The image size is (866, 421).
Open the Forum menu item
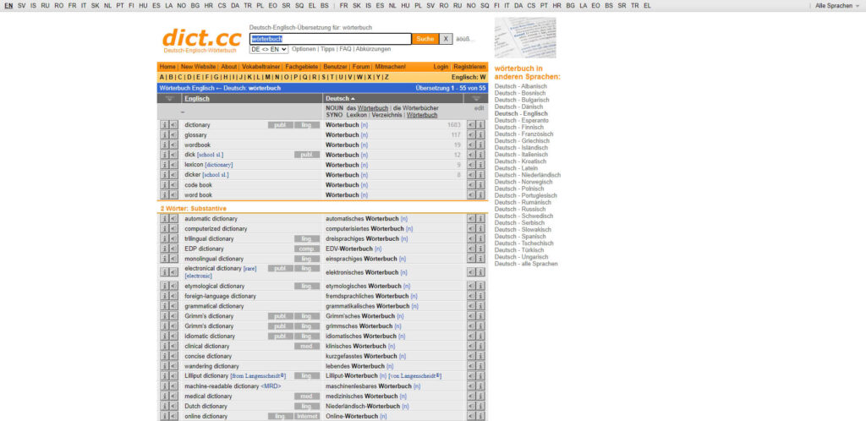[361, 67]
